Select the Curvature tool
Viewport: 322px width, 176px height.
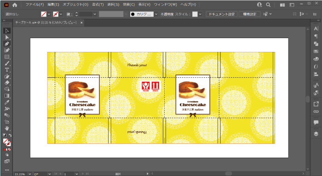pyautogui.click(x=7, y=50)
